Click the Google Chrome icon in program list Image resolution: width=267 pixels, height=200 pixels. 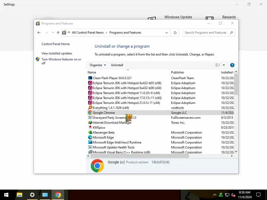[90, 113]
